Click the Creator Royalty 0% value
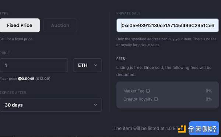 click(208, 99)
